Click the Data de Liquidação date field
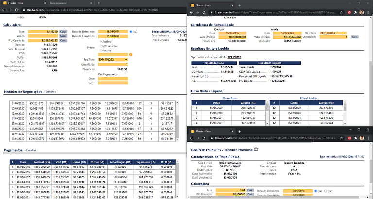The width and height of the screenshot is (373, 199). pos(113,36)
